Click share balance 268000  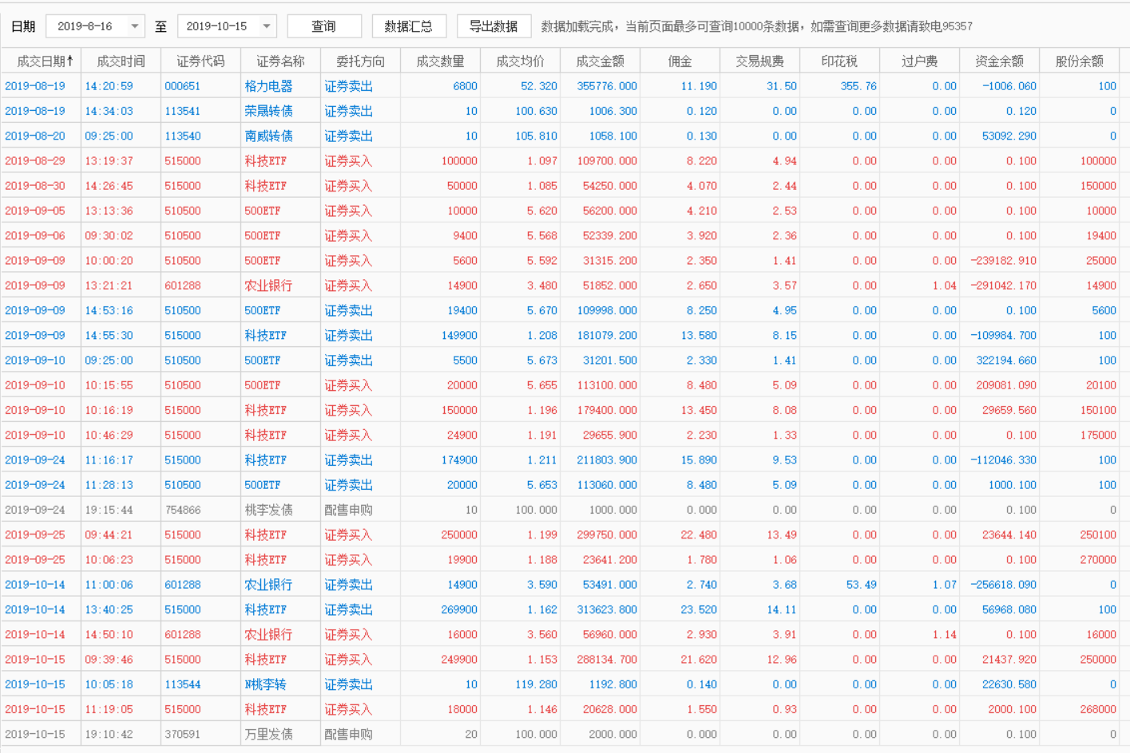coord(1098,709)
